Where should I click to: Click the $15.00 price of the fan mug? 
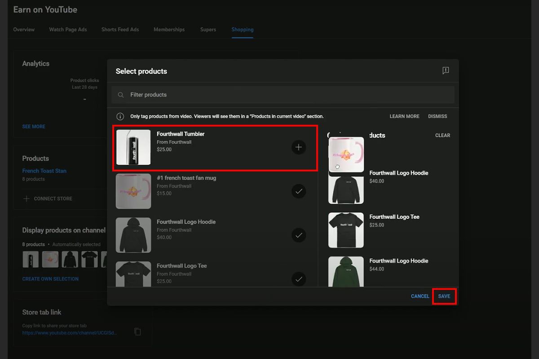click(x=164, y=193)
